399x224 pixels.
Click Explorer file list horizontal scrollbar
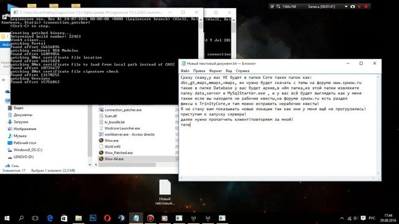tap(127, 165)
